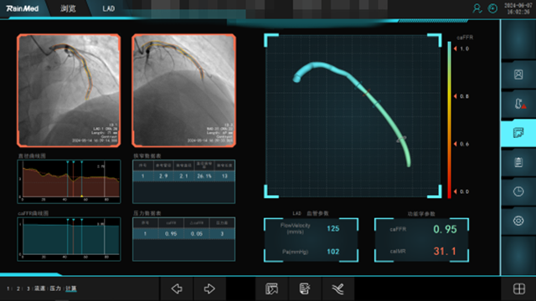Image resolution: width=536 pixels, height=301 pixels.
Task: Select the first LAD angiogram thumbnail
Action: (x=69, y=90)
